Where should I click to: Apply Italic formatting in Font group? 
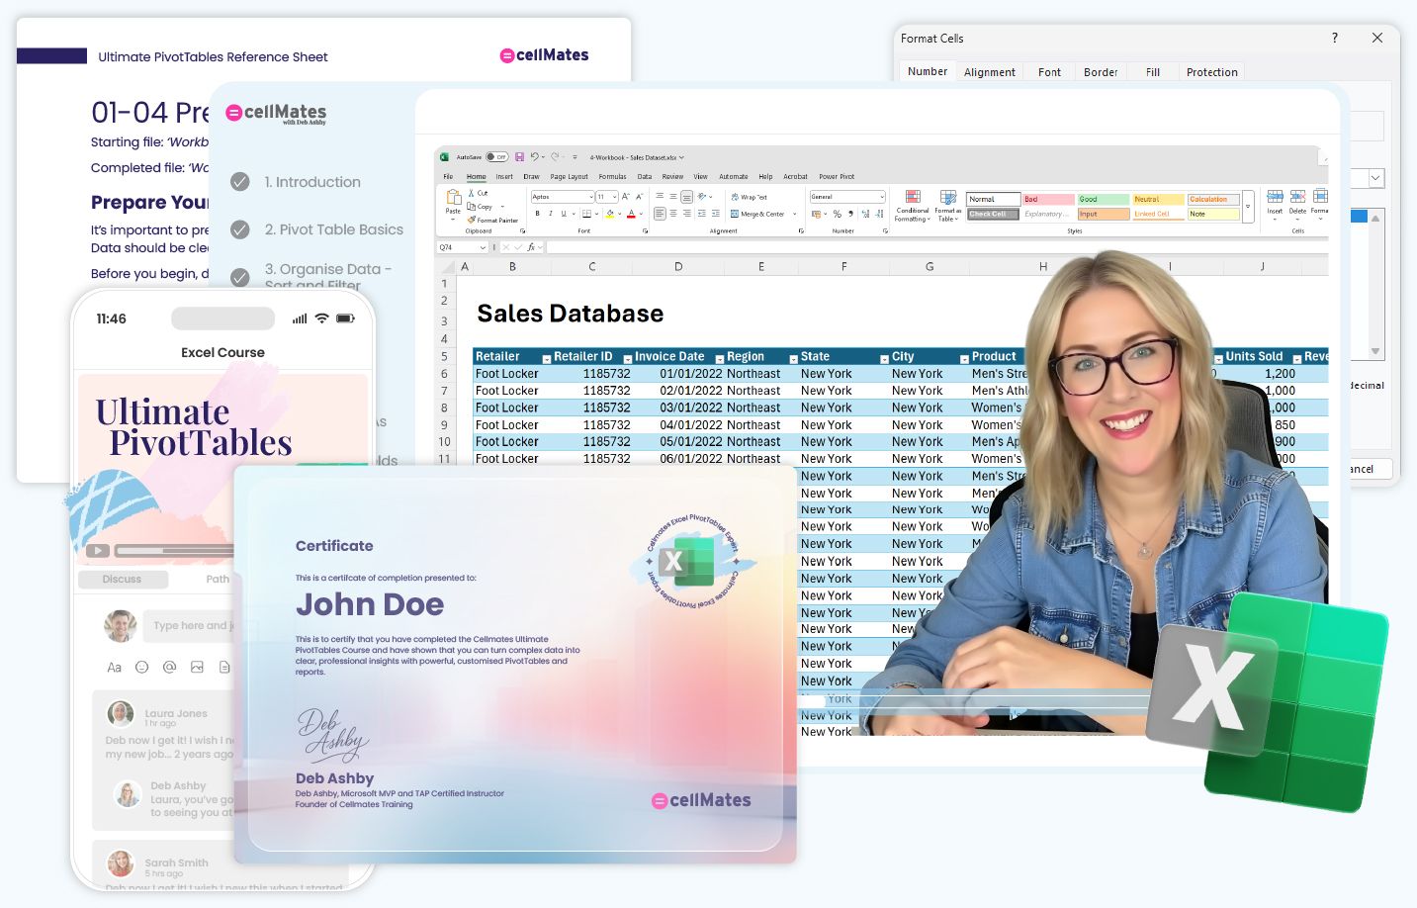(551, 214)
